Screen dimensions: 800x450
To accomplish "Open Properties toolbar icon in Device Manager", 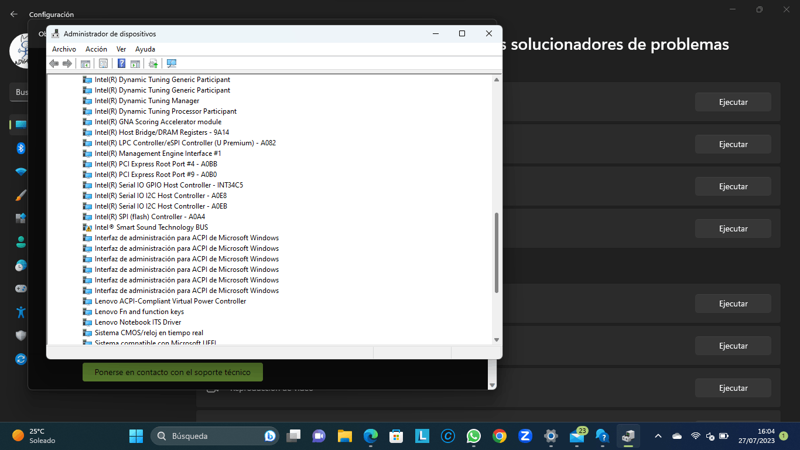I will pos(103,63).
